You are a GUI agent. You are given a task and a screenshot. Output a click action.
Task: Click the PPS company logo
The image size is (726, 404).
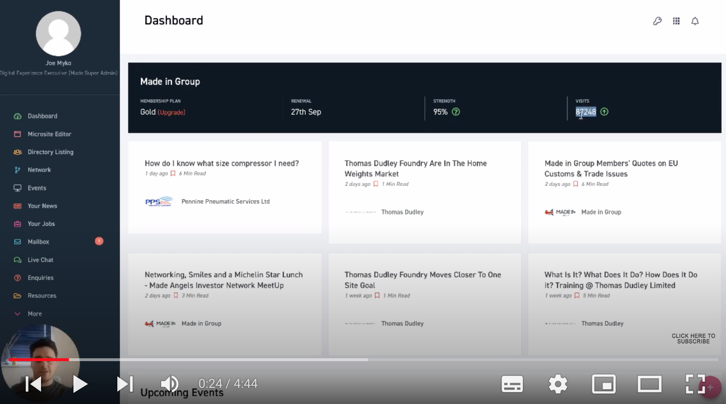159,202
